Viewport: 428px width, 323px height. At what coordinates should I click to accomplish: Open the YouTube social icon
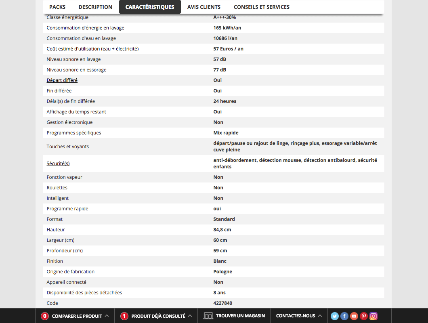354,316
